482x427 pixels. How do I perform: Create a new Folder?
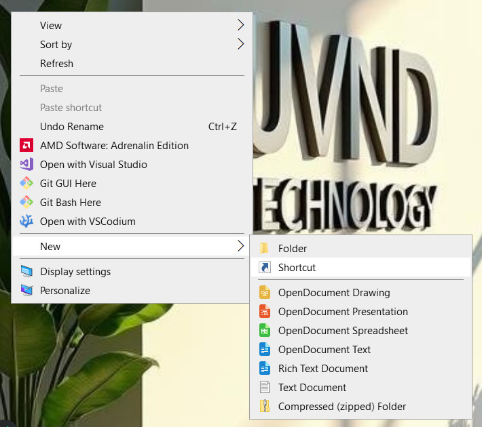point(360,248)
